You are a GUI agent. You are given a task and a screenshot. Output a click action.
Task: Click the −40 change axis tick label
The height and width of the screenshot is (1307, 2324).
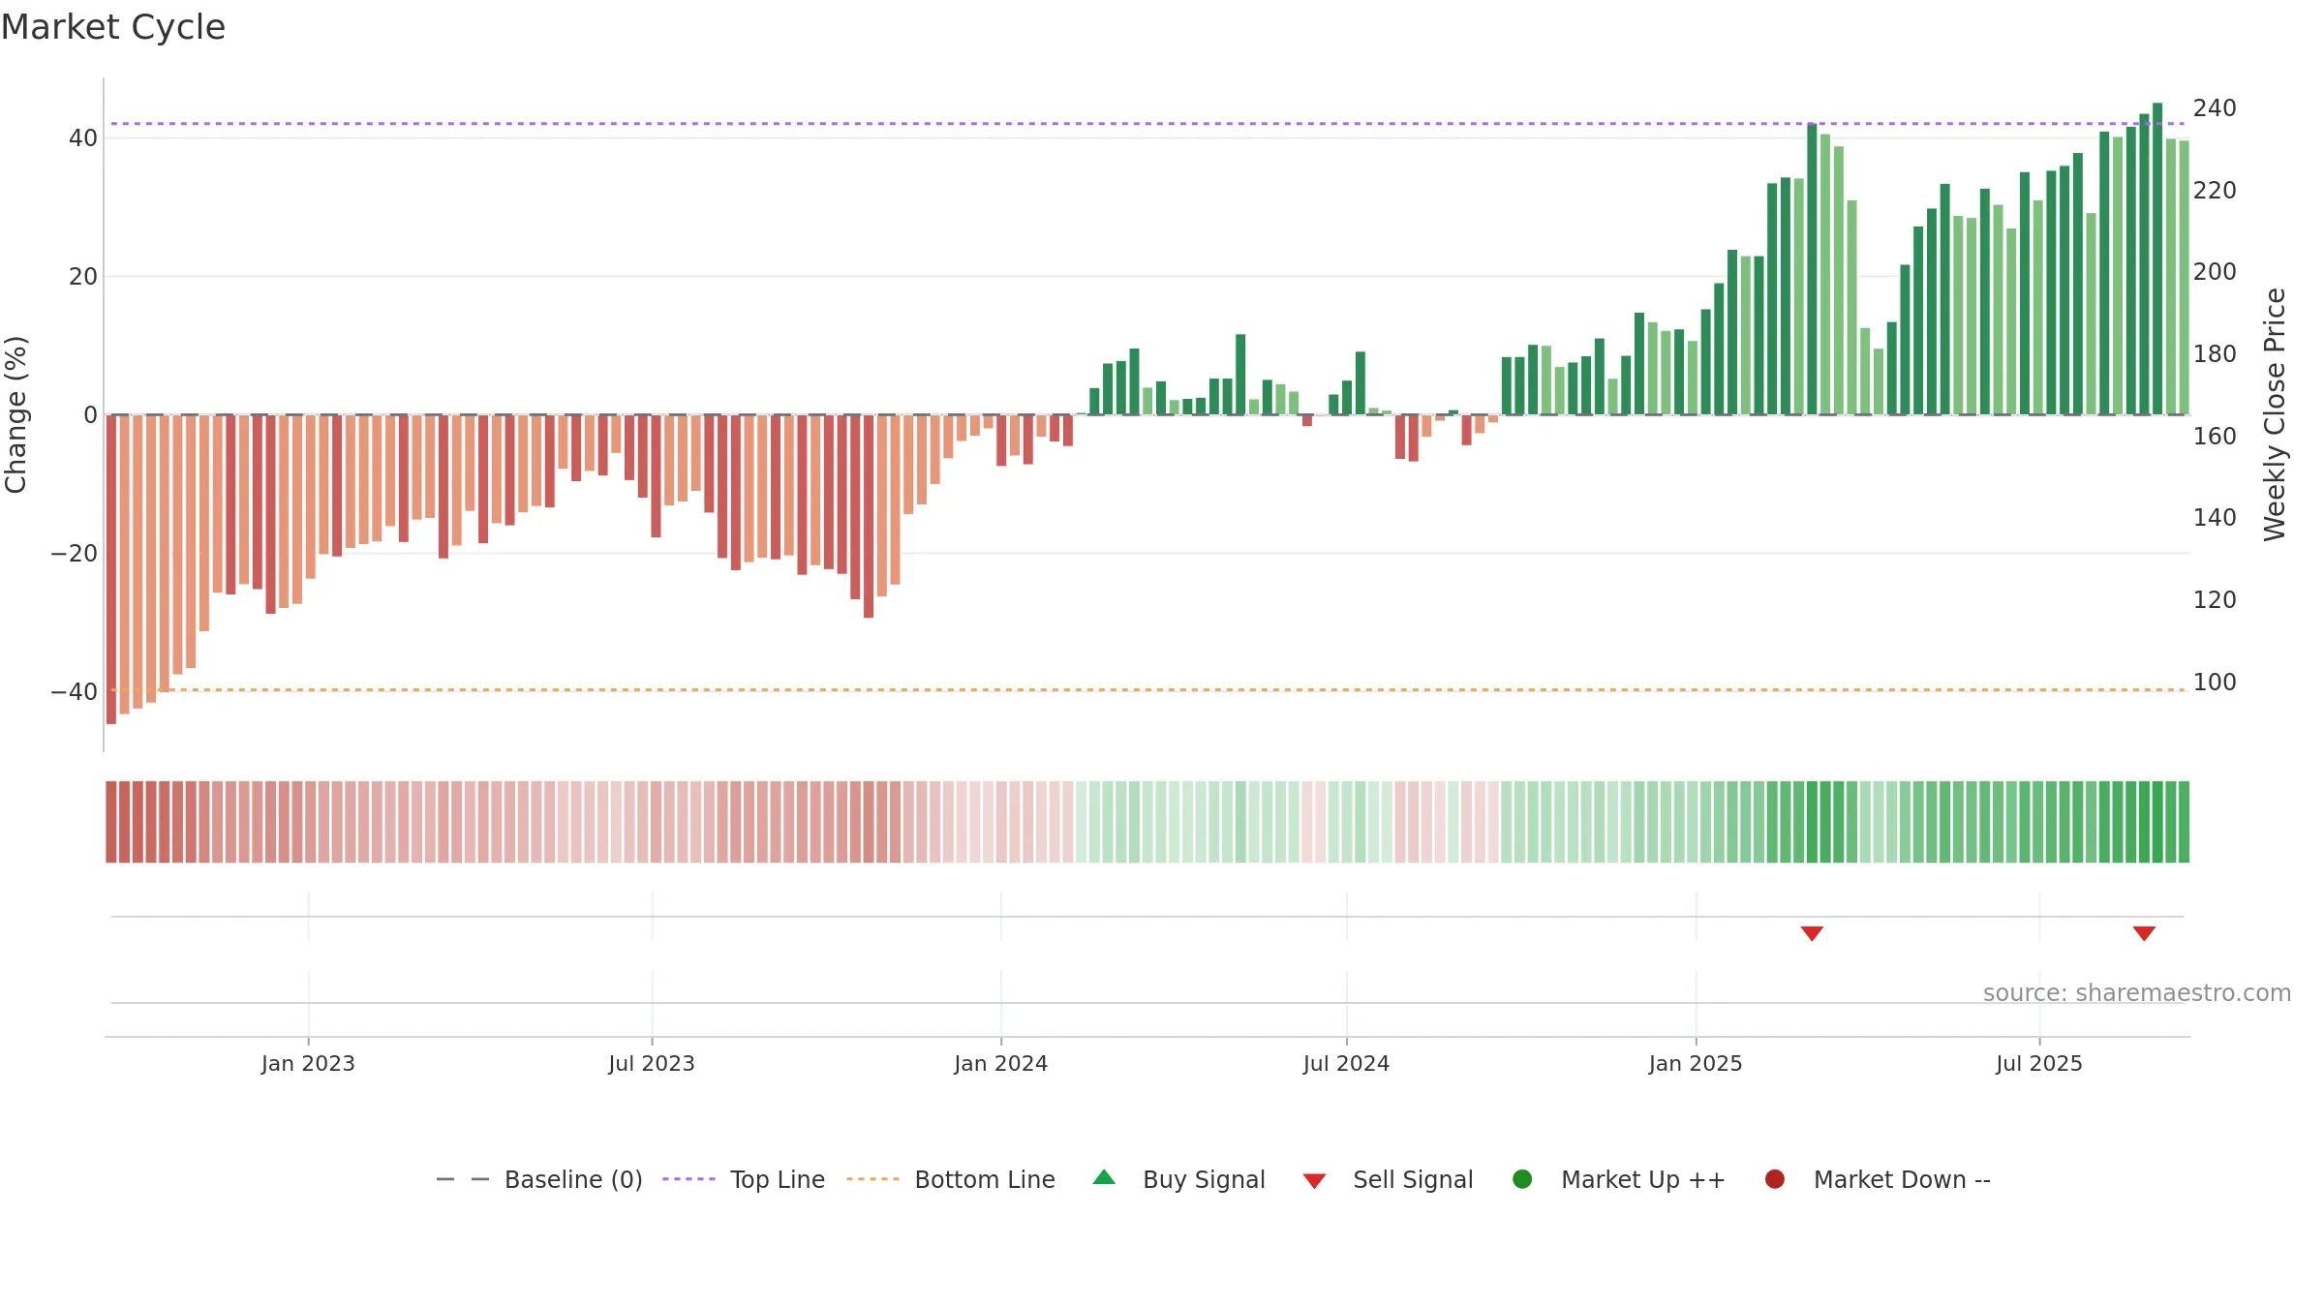point(75,692)
